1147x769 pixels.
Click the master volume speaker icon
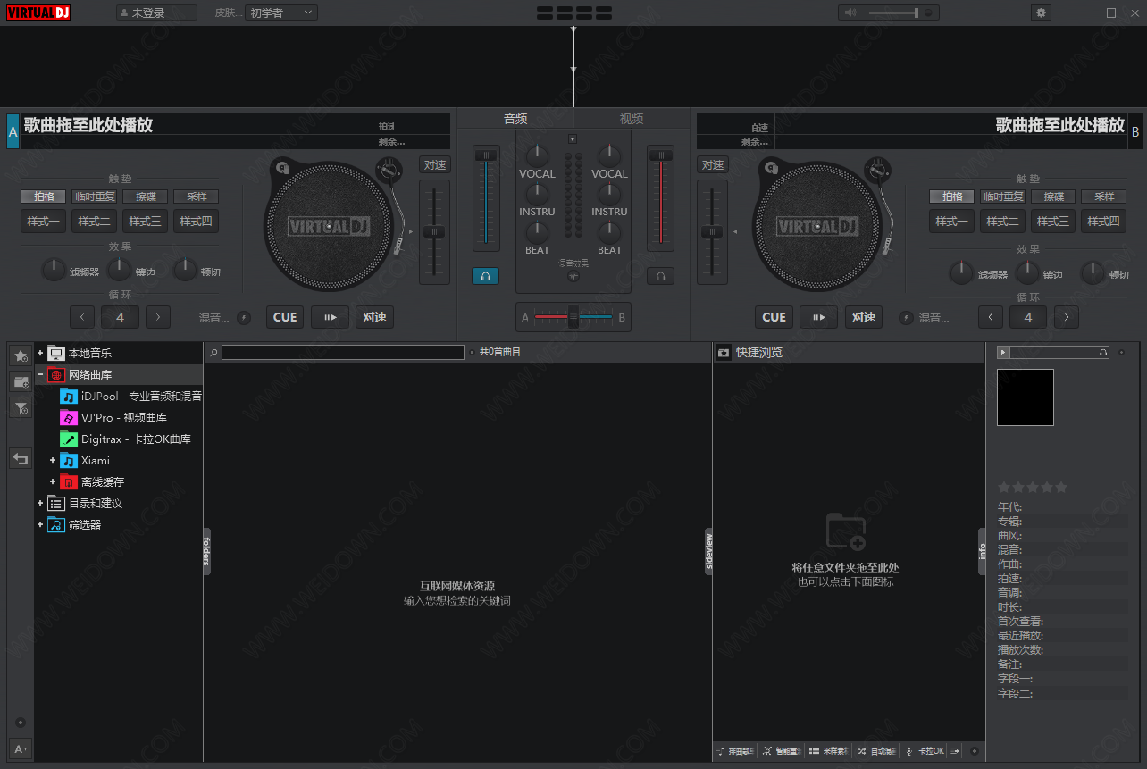pyautogui.click(x=850, y=13)
